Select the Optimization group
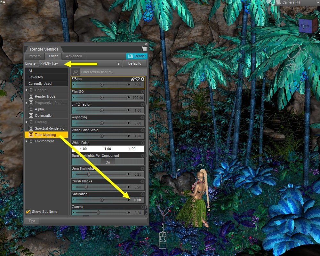The image size is (320, 256). (x=46, y=116)
